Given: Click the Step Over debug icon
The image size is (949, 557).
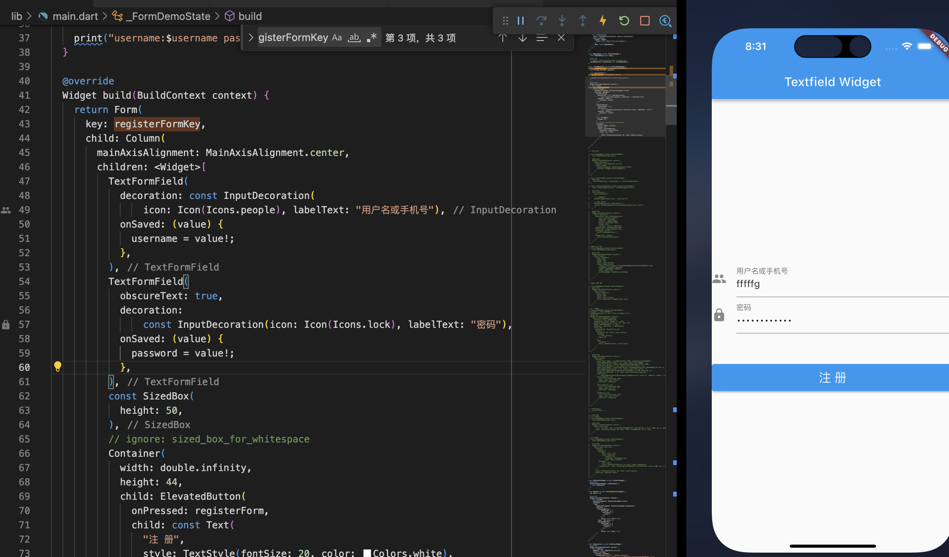Looking at the screenshot, I should [x=541, y=21].
